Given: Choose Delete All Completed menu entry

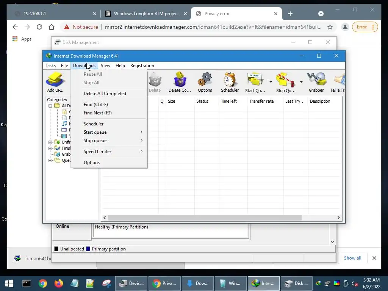Looking at the screenshot, I should (109, 94).
